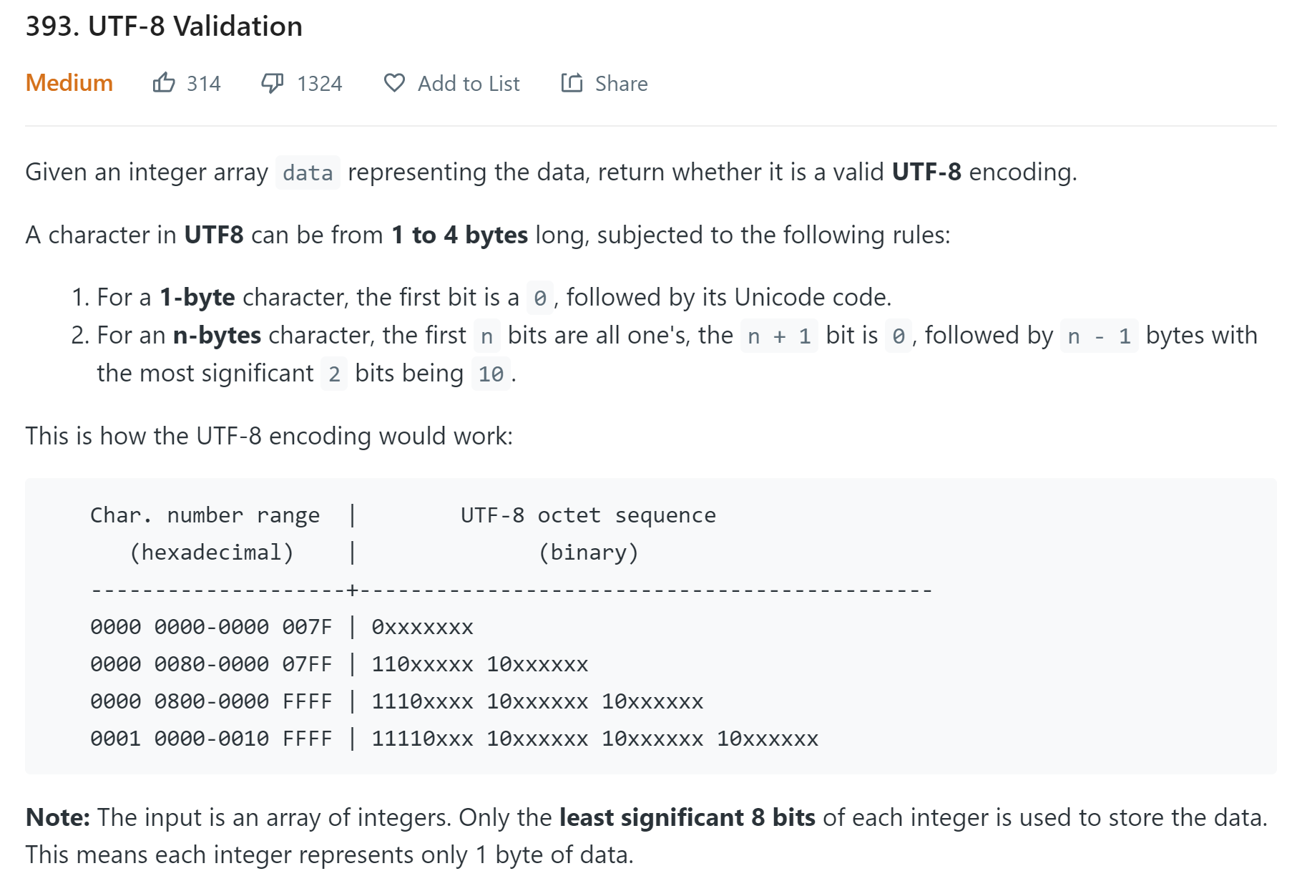Click the 1324 dislikes count
The image size is (1292, 876).
pos(320,84)
